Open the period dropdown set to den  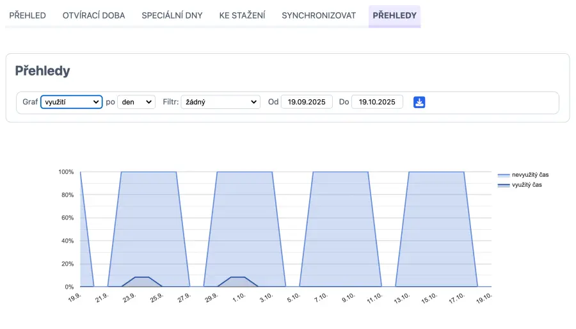click(x=136, y=102)
